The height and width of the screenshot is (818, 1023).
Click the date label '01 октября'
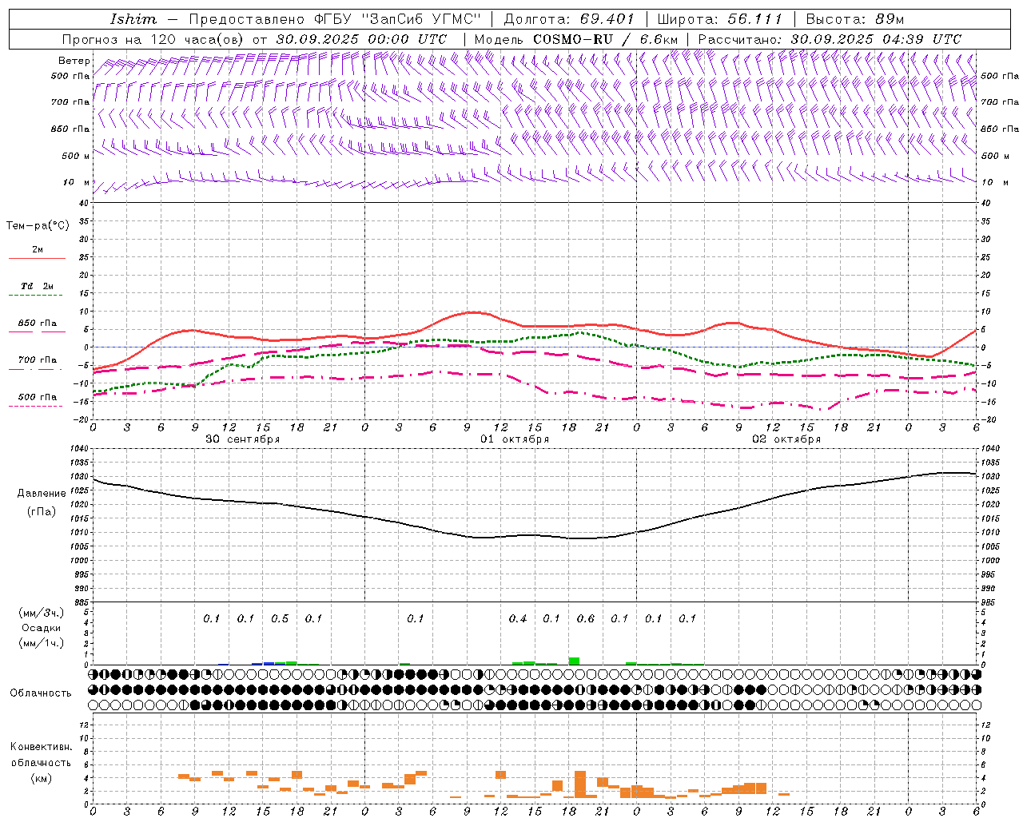(515, 439)
